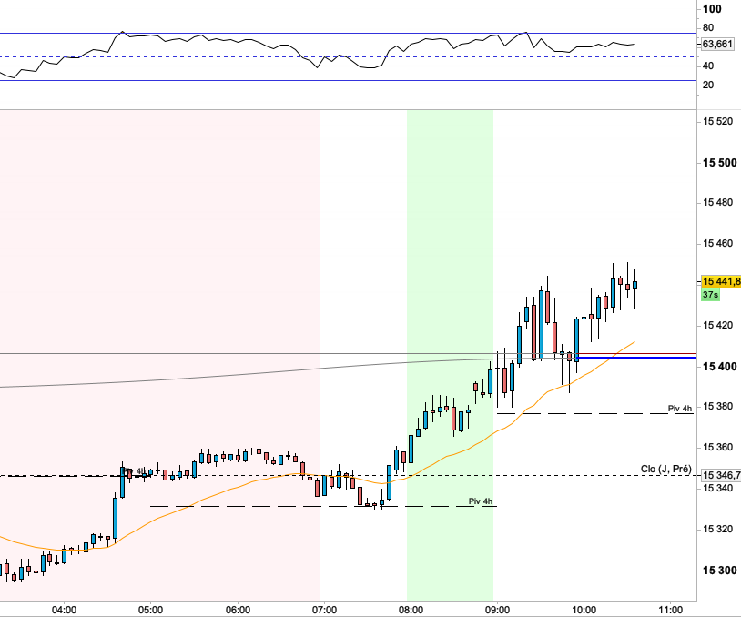Click the 15 380 price axis label
This screenshot has width=741, height=617.
click(718, 406)
